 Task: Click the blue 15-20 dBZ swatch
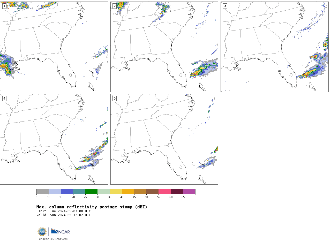click(67, 191)
